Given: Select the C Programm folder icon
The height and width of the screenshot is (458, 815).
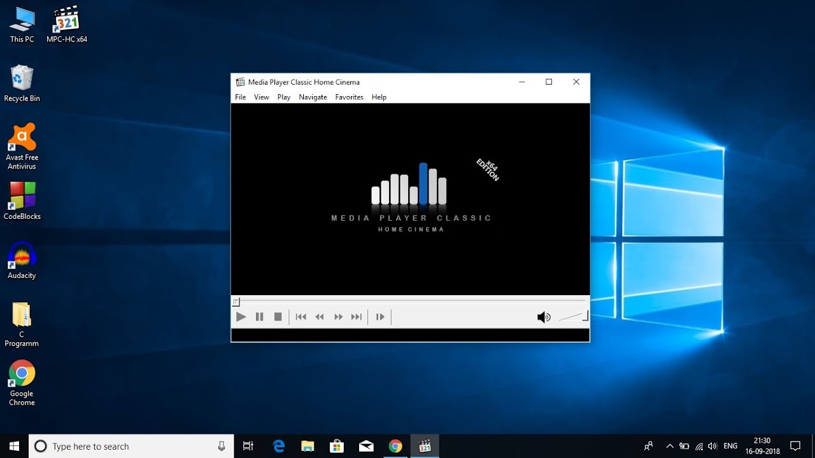Looking at the screenshot, I should [x=22, y=324].
